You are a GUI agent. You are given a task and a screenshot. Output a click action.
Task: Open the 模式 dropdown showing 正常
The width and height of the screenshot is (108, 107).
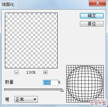(x=26, y=99)
